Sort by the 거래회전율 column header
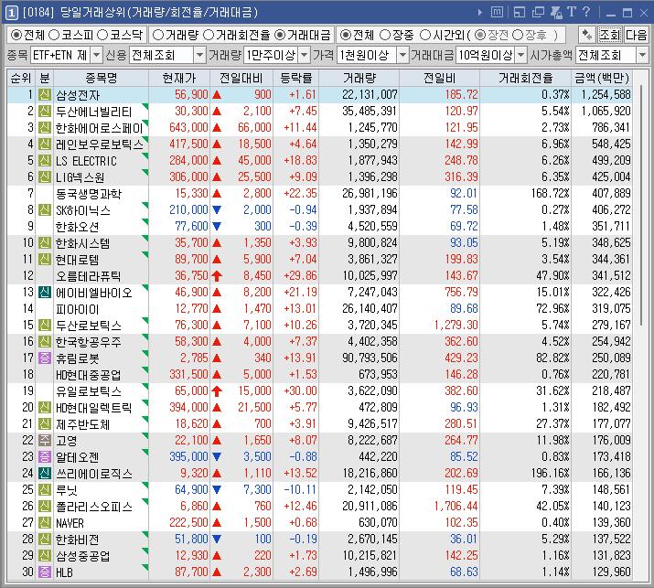The image size is (654, 588). point(525,78)
